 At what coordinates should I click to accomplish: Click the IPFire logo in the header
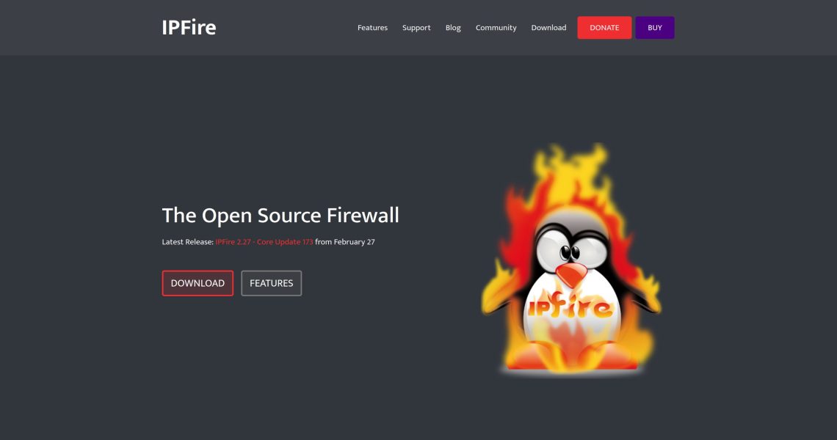click(x=189, y=28)
